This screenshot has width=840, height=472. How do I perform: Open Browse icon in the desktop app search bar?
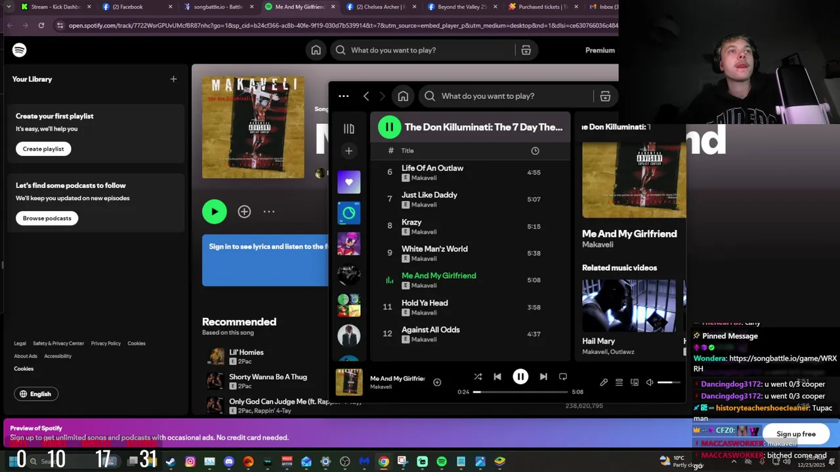pos(605,96)
